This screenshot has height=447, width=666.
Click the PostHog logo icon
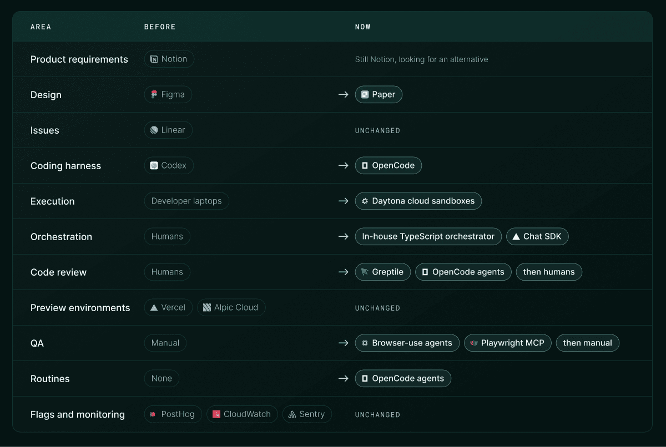pos(154,414)
